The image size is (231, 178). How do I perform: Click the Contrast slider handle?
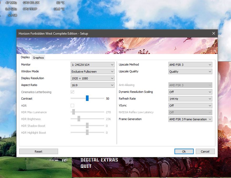point(87,98)
